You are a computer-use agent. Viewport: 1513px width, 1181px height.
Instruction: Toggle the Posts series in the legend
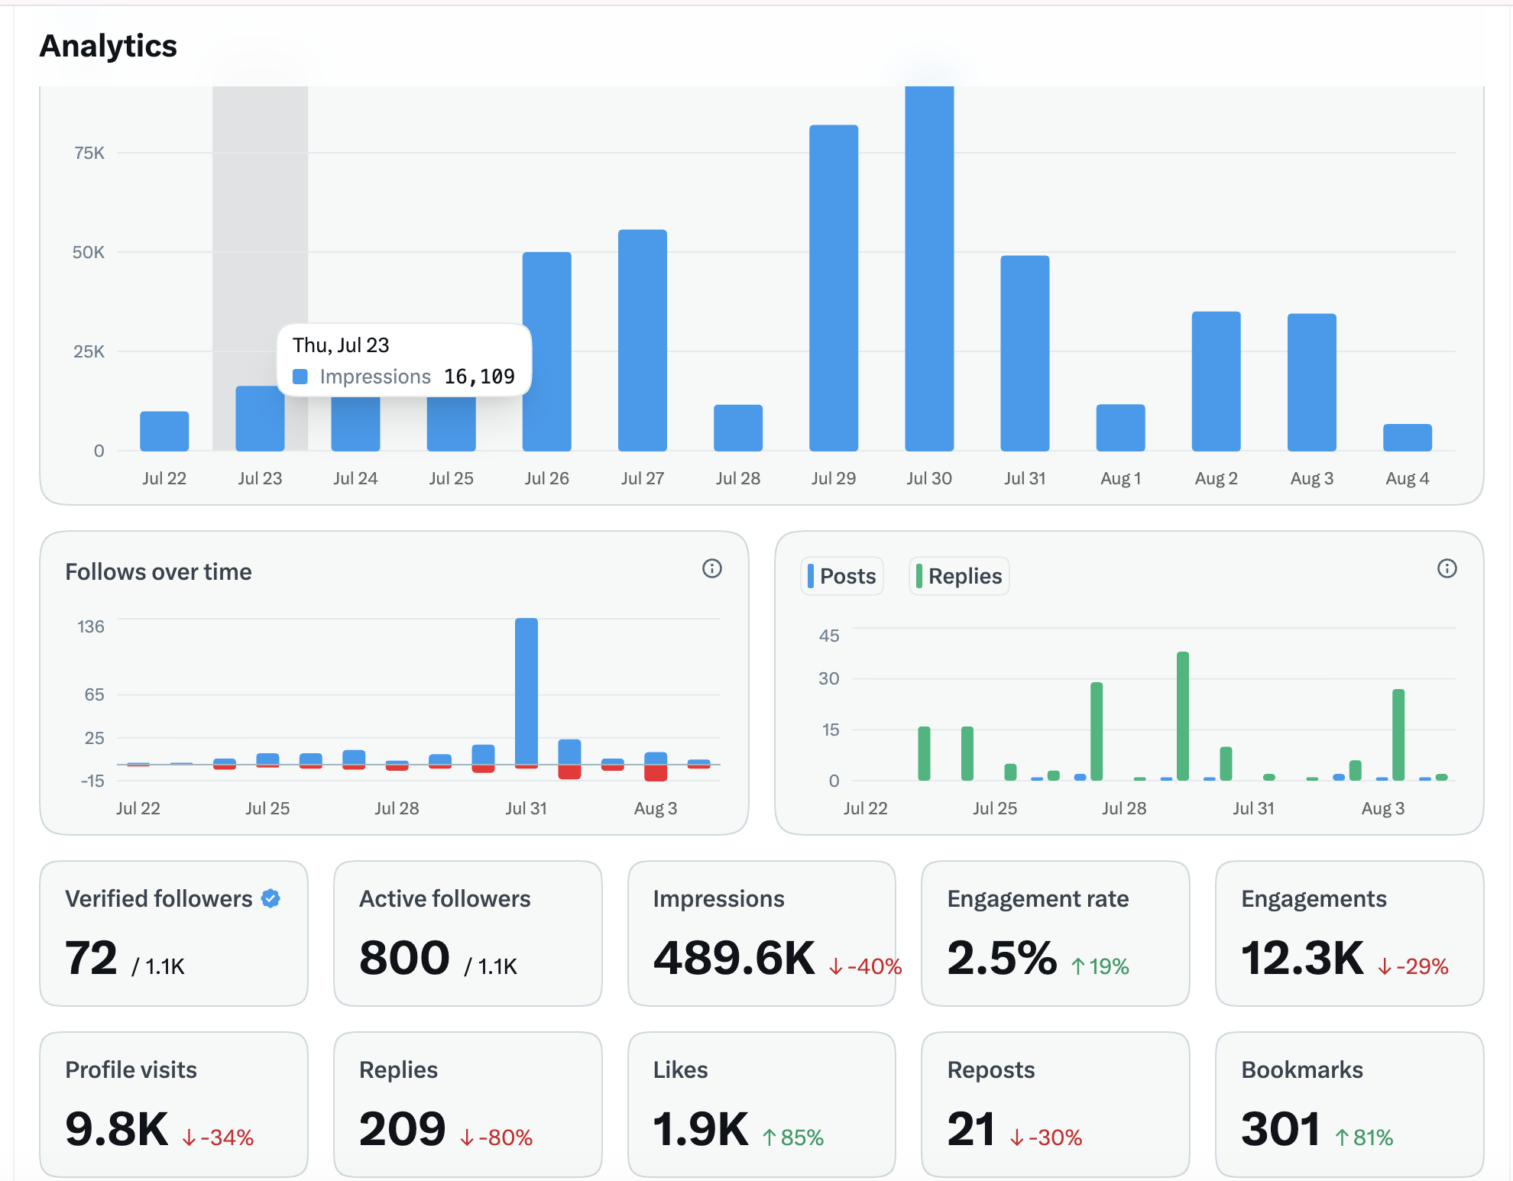pos(842,576)
